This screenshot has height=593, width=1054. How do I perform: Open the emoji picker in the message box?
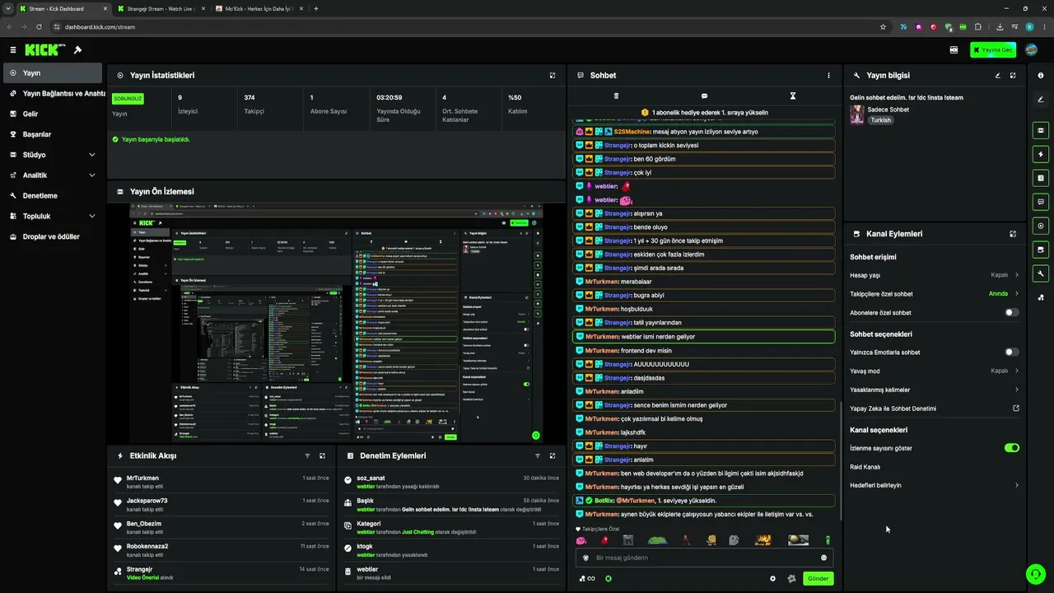click(823, 558)
